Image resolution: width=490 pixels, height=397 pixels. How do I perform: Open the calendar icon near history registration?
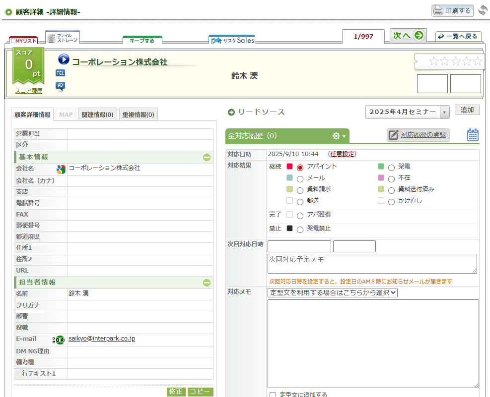point(473,135)
